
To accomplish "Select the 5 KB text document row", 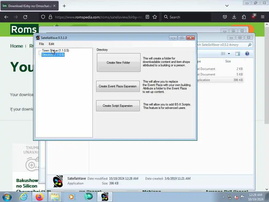I will [x=220, y=74].
